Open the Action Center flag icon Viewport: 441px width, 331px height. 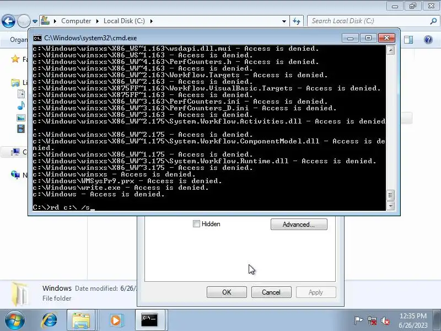[358, 321]
